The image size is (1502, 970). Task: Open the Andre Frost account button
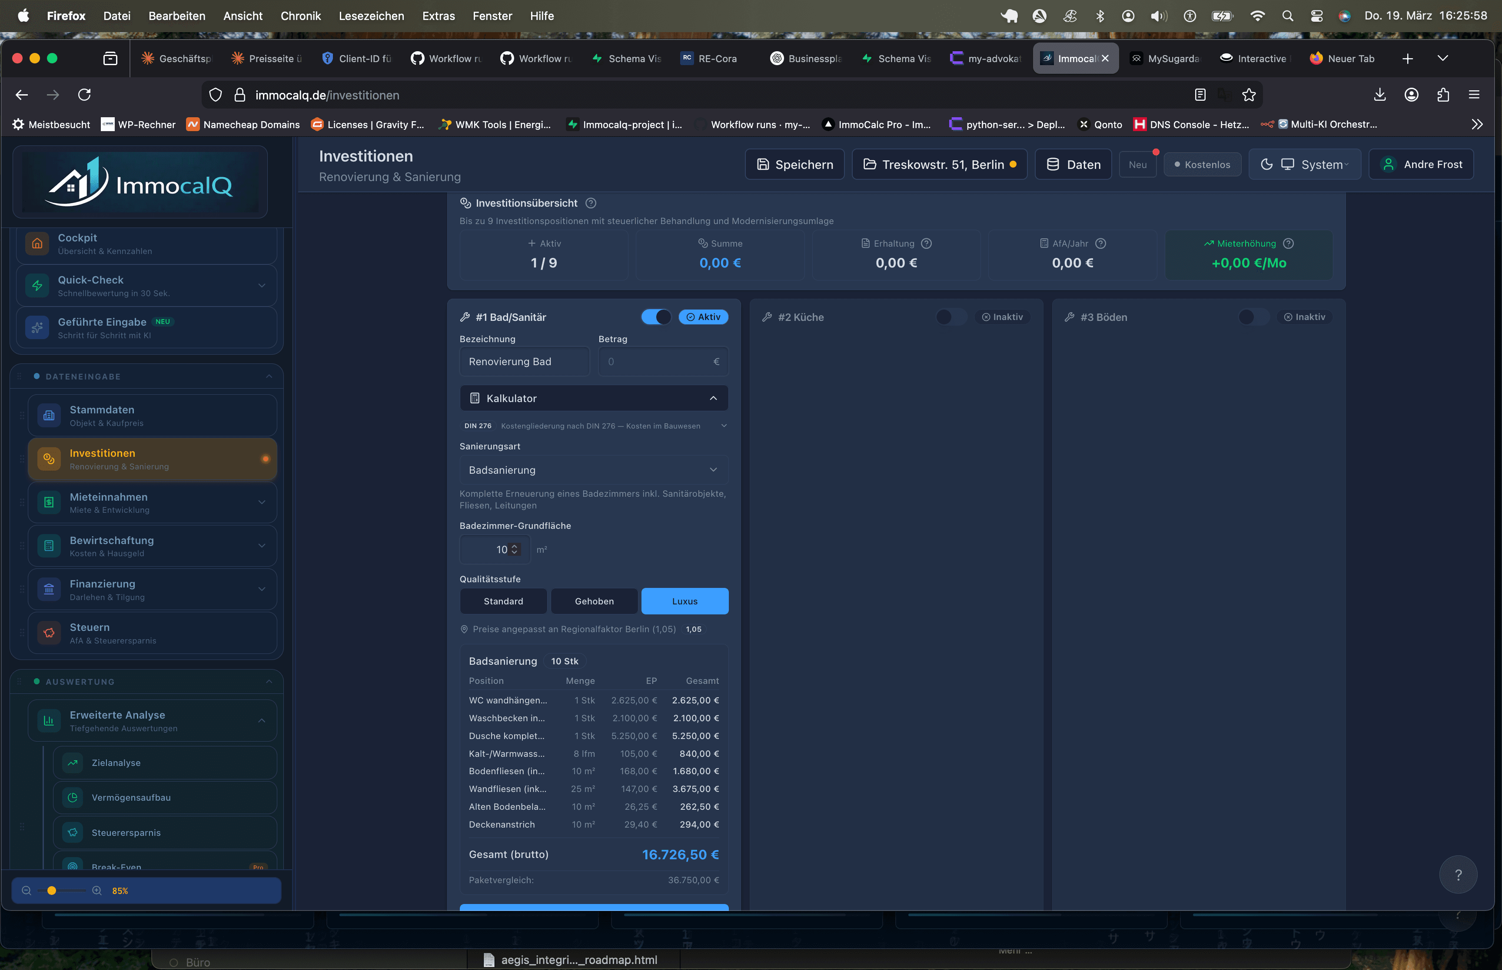click(x=1421, y=165)
